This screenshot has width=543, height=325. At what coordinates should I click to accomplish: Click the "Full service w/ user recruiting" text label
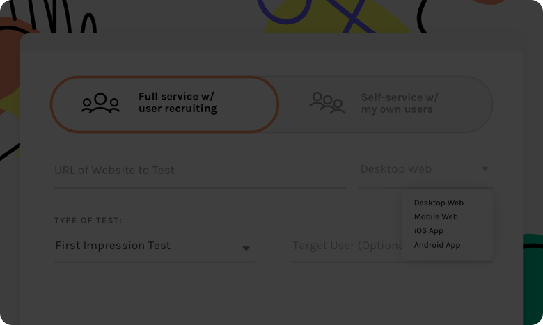[x=178, y=102]
